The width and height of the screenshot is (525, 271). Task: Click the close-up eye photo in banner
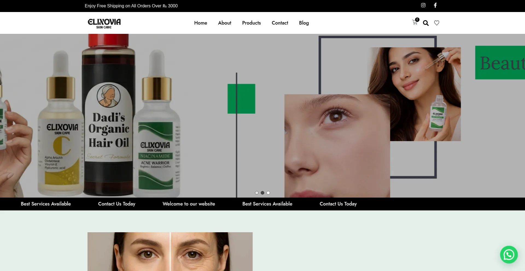pos(337,146)
